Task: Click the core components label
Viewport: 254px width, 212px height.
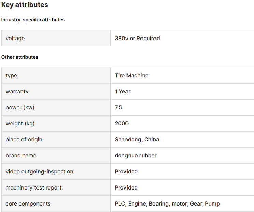Action: 28,204
